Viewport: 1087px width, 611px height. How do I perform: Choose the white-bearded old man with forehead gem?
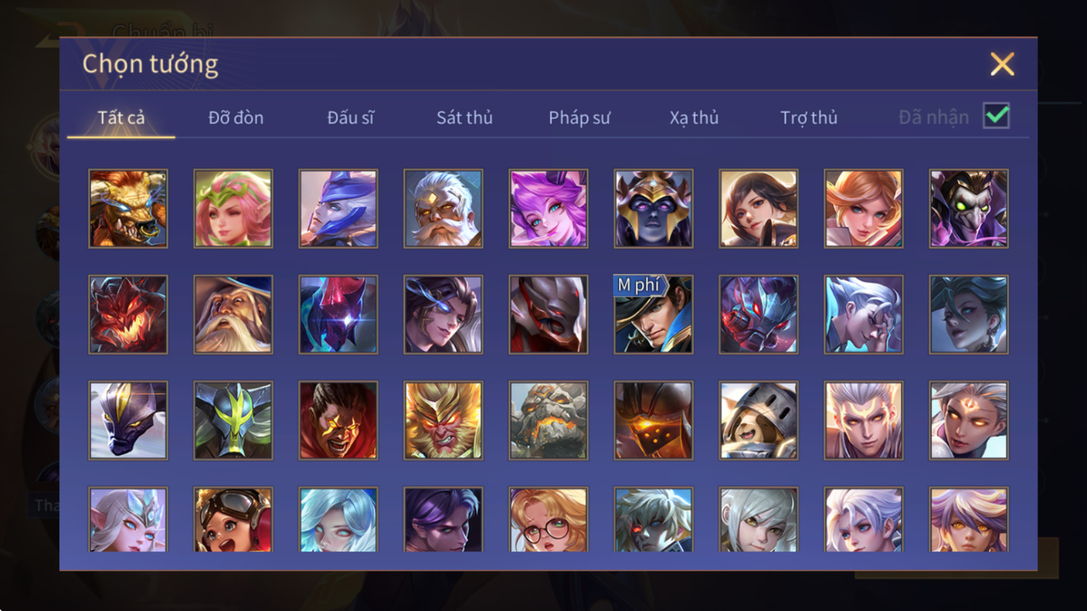[443, 208]
